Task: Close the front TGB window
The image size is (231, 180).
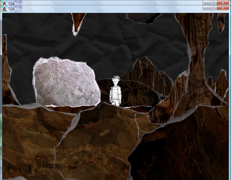Action: (223, 8)
